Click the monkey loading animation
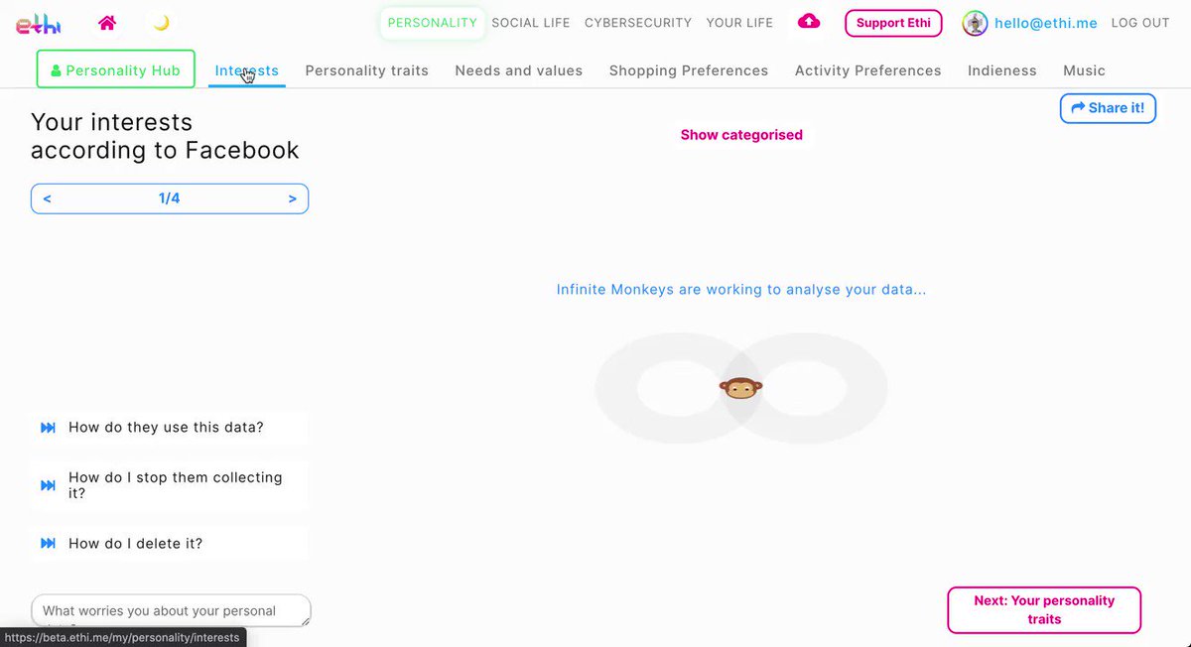Viewport: 1191px width, 647px height. [740, 388]
